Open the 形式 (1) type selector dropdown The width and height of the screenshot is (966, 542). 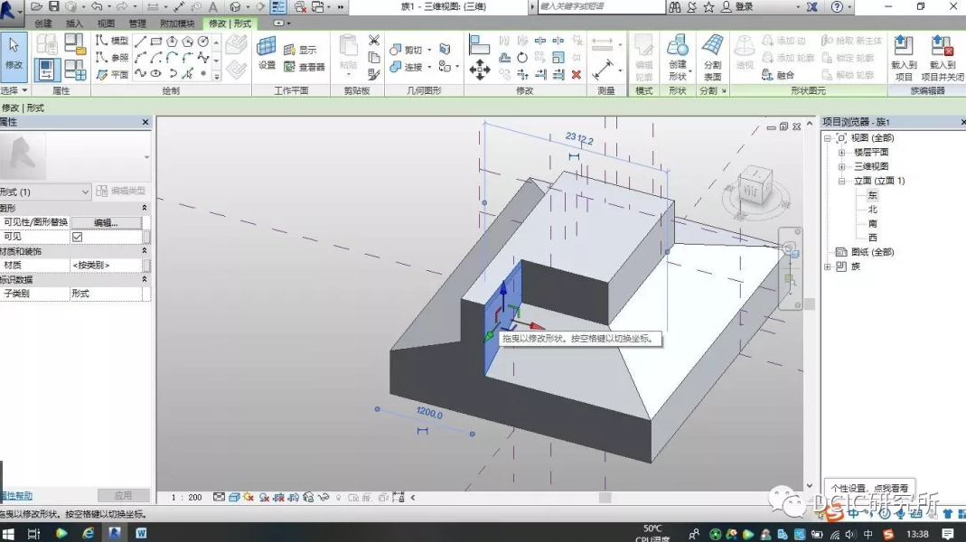[x=86, y=192]
